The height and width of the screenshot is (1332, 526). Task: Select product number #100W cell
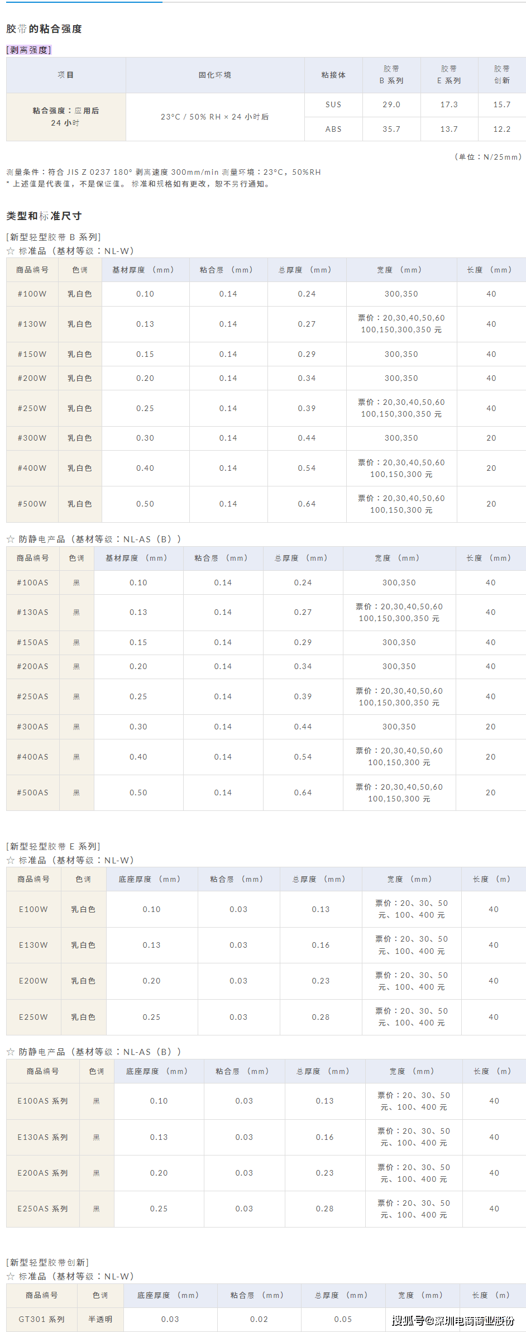pyautogui.click(x=32, y=294)
